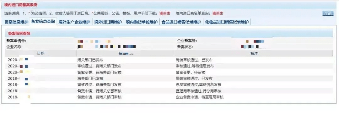Click the 备注 column header
The width and height of the screenshot is (339, 113).
[x=254, y=54]
